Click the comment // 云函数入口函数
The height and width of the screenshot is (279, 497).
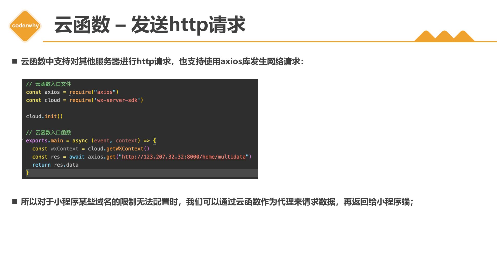(x=48, y=133)
